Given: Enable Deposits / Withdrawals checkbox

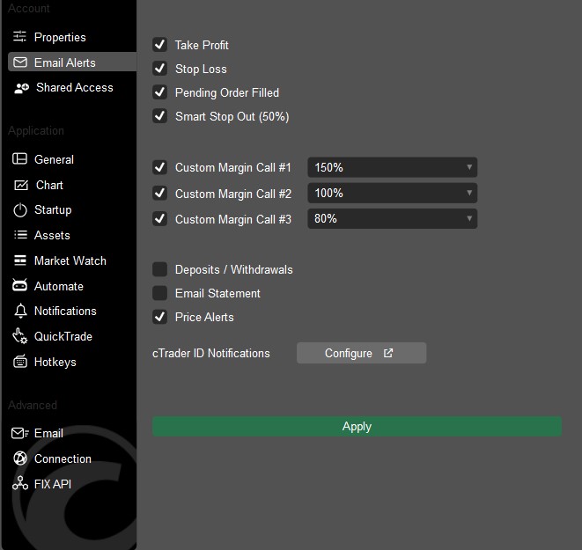Looking at the screenshot, I should (x=159, y=269).
